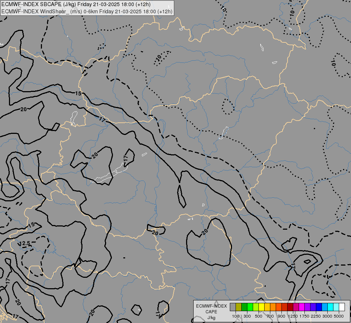Click the 5000 legend value
This screenshot has height=323, width=351.
(339, 316)
